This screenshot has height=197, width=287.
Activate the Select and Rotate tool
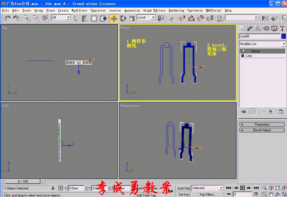point(123,18)
